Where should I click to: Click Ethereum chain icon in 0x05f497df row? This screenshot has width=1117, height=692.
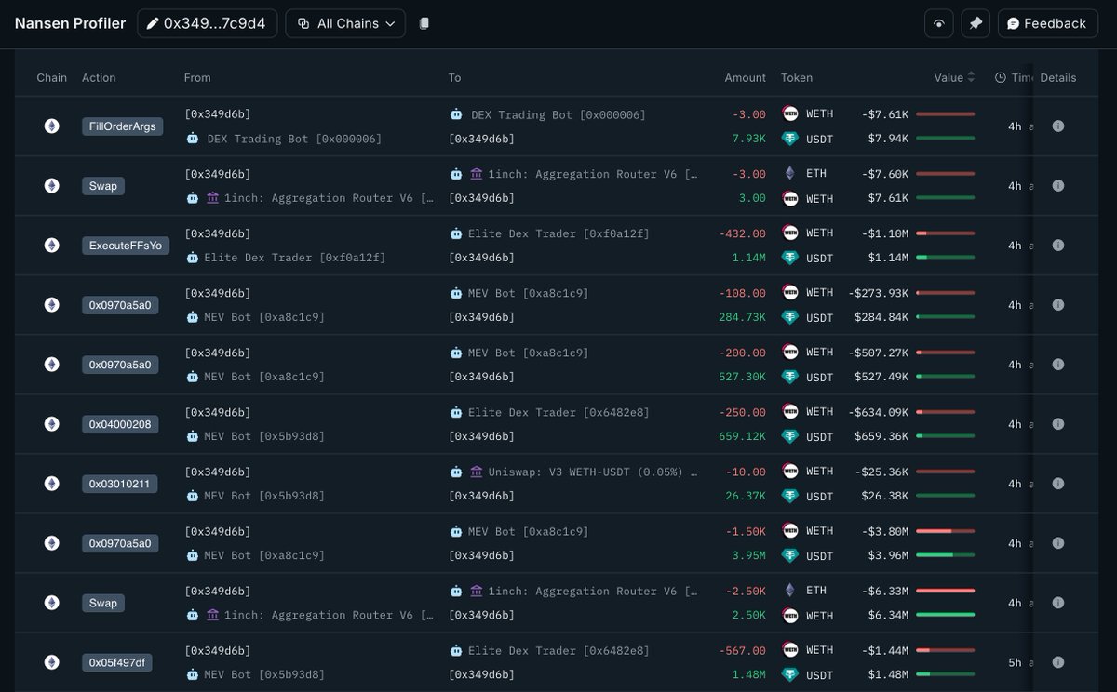(x=52, y=662)
